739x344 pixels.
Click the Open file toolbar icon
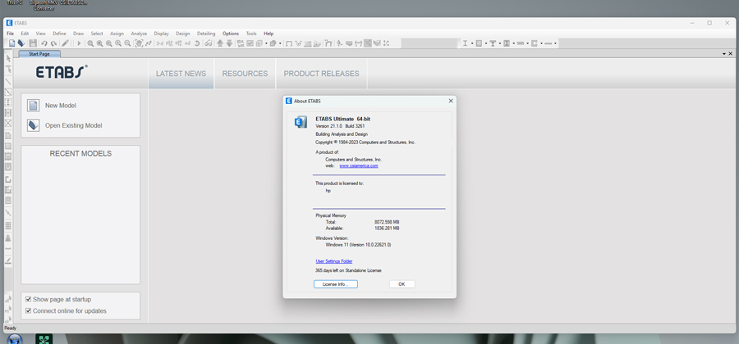(x=21, y=43)
